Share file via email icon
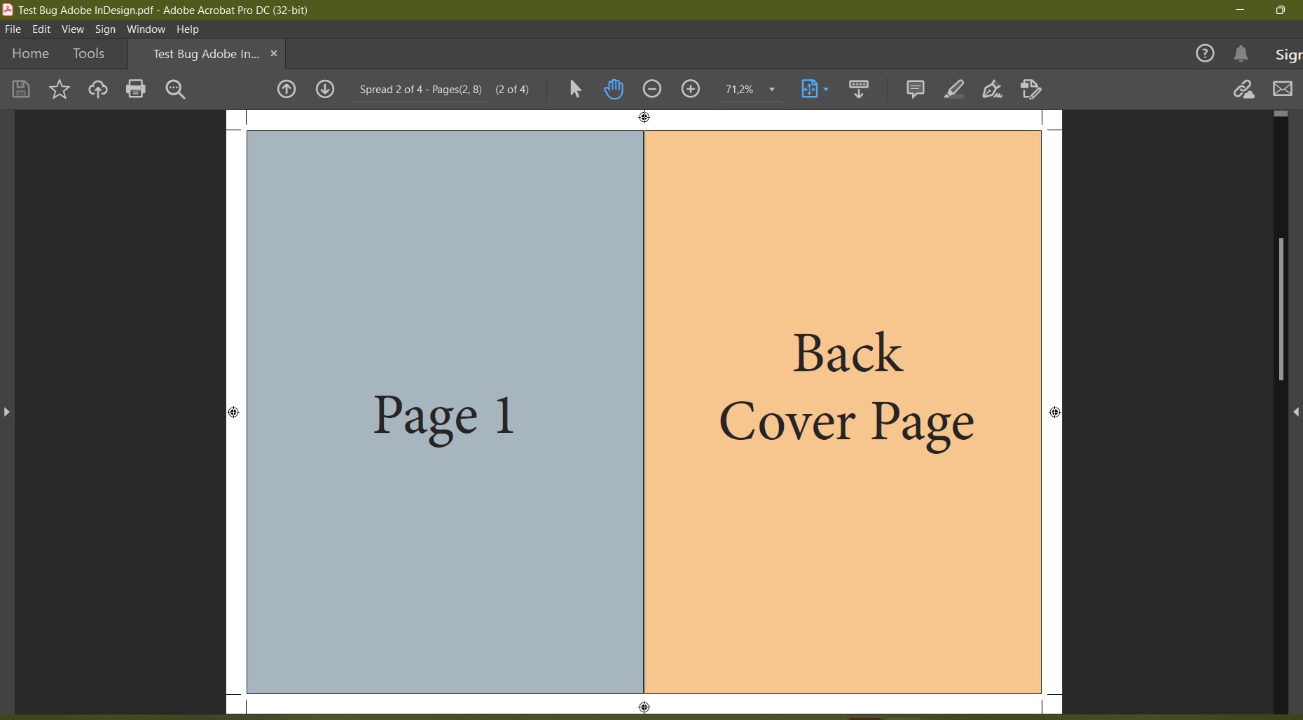 pyautogui.click(x=1283, y=90)
